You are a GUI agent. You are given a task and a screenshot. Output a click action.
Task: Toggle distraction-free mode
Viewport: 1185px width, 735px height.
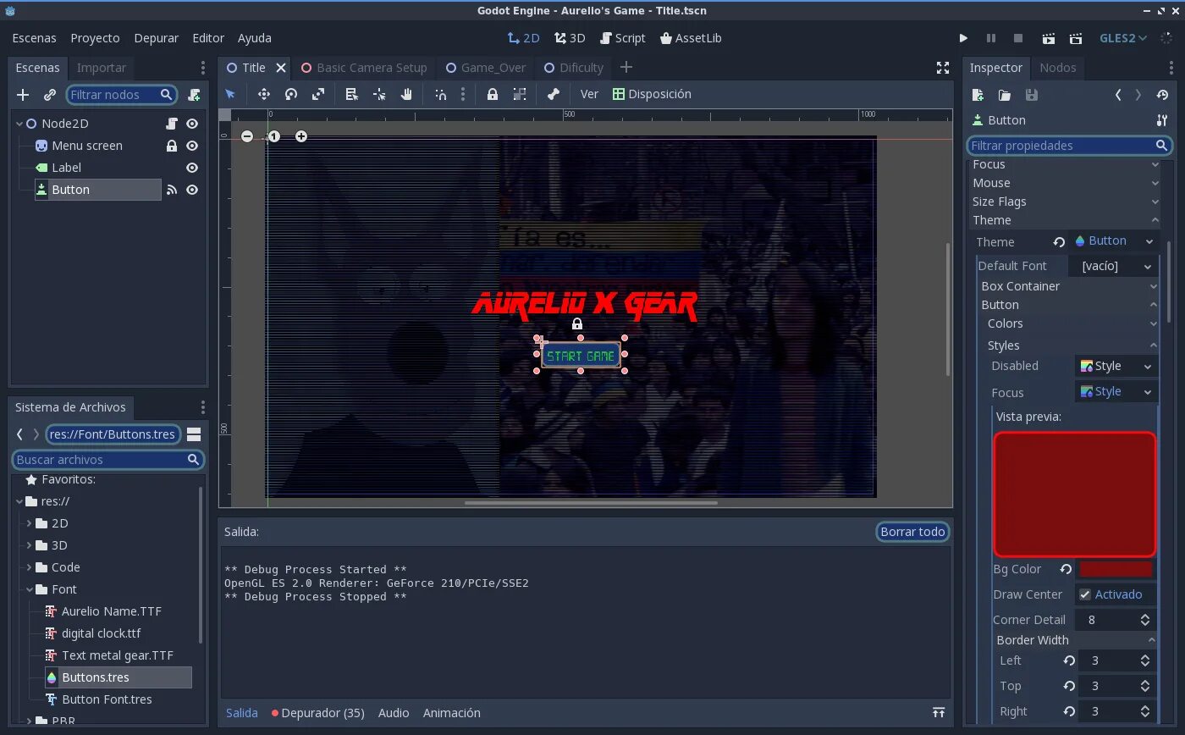pyautogui.click(x=943, y=68)
